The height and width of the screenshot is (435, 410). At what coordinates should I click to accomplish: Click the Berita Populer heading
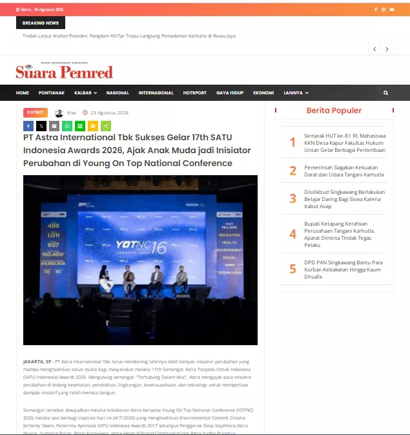click(x=334, y=111)
